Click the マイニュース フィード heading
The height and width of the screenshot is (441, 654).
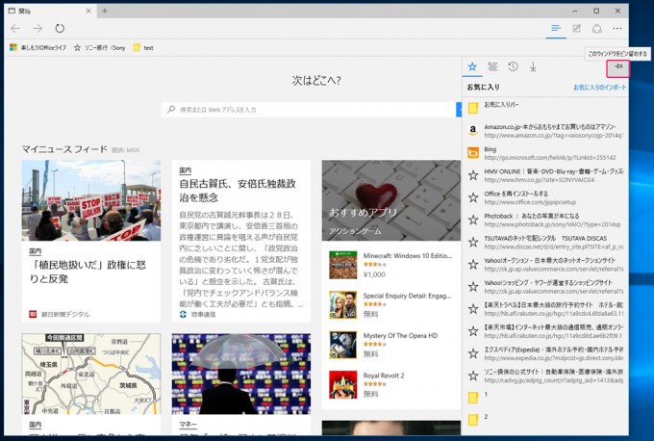pyautogui.click(x=64, y=149)
